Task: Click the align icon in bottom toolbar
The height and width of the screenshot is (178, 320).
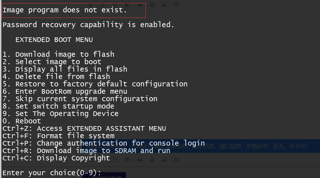Action: pos(127,160)
